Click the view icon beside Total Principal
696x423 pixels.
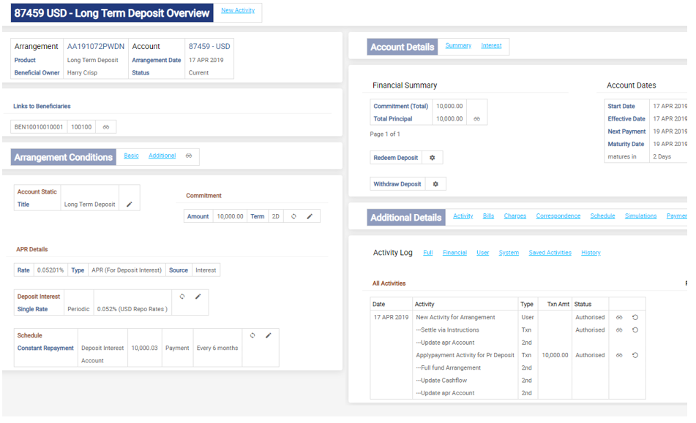(476, 119)
